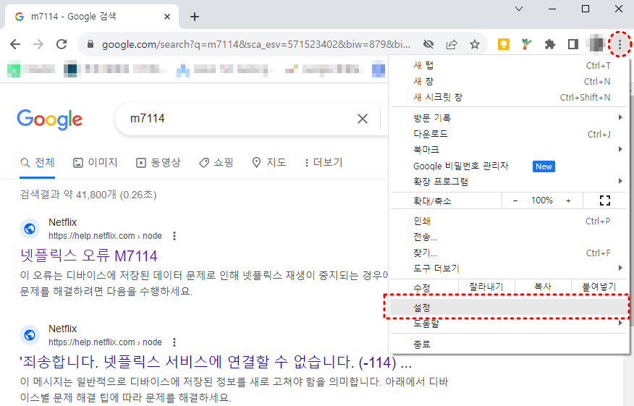Bookmark this page with the star icon

pyautogui.click(x=475, y=44)
